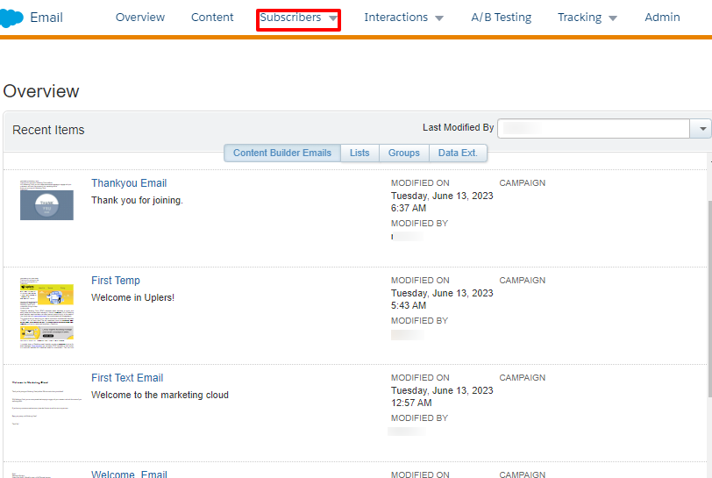
Task: Click the Thankyou Email thumbnail preview
Action: [x=46, y=200]
